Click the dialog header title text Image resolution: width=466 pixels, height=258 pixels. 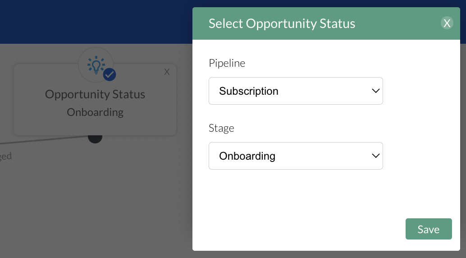pos(282,23)
